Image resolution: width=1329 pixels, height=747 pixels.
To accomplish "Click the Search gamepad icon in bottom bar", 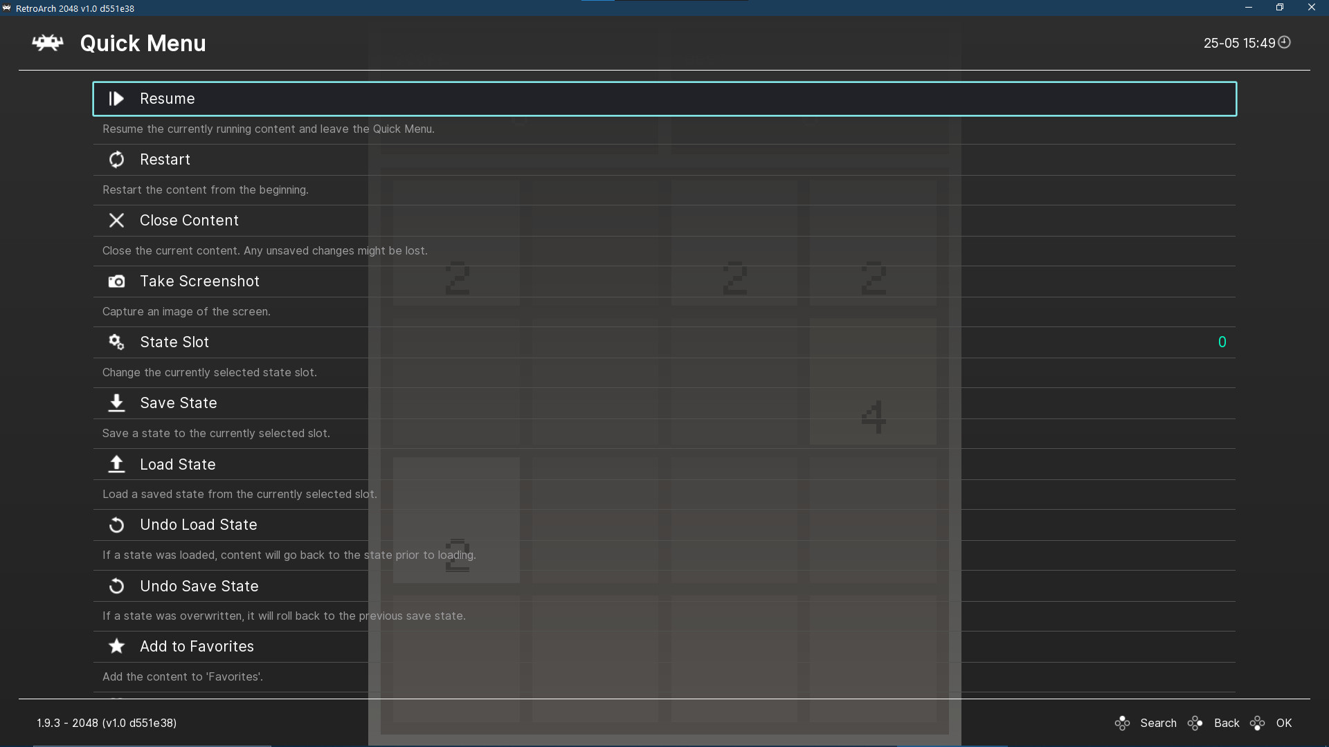I will coord(1123,723).
